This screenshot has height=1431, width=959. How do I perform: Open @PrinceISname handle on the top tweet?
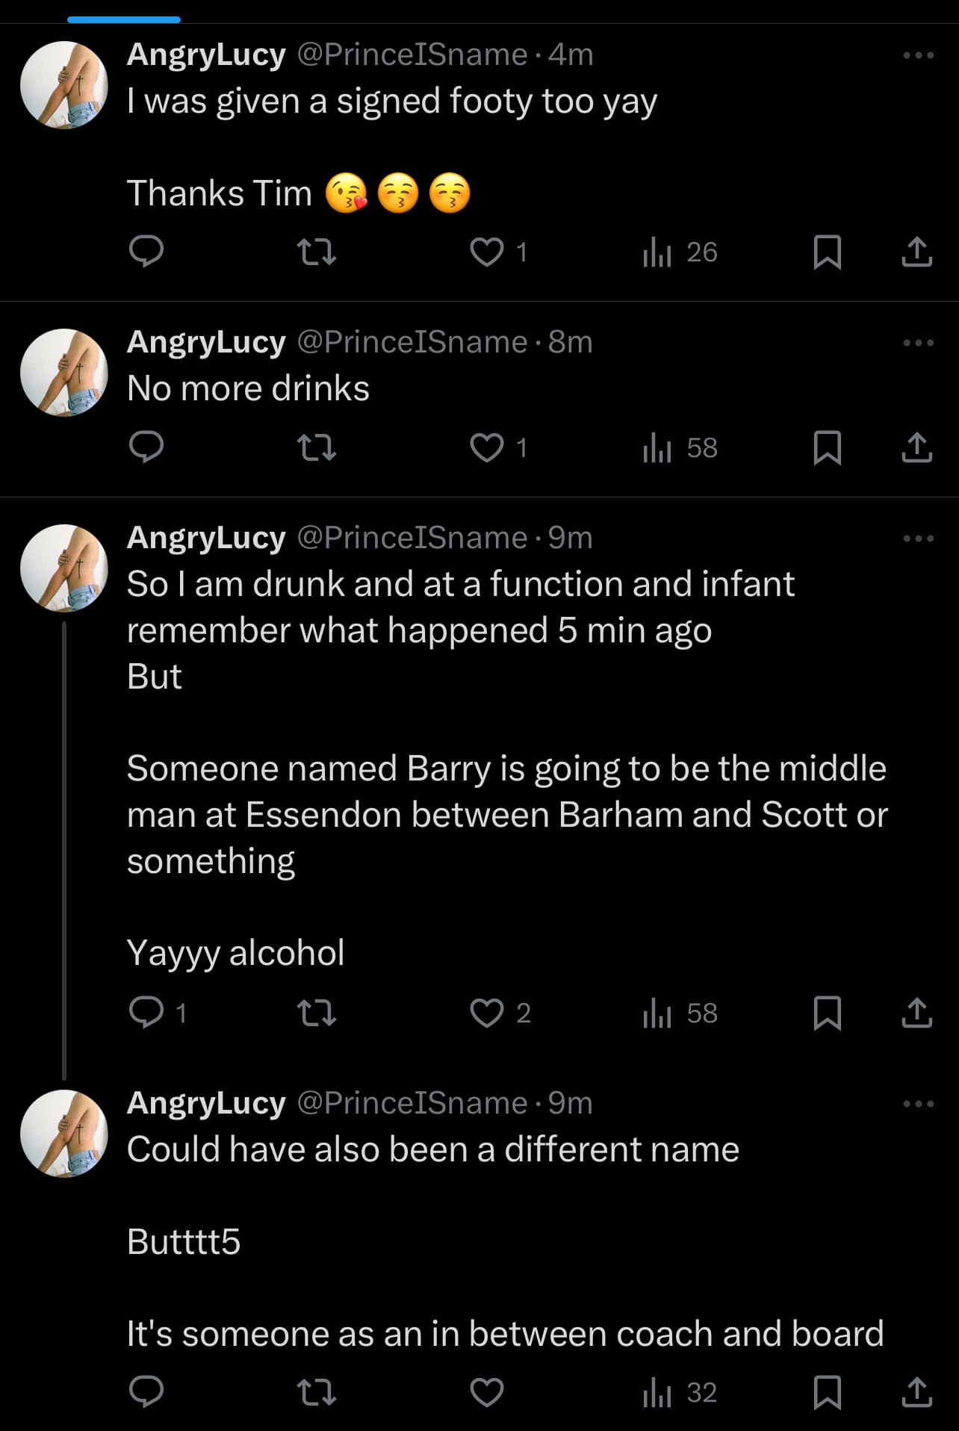412,55
